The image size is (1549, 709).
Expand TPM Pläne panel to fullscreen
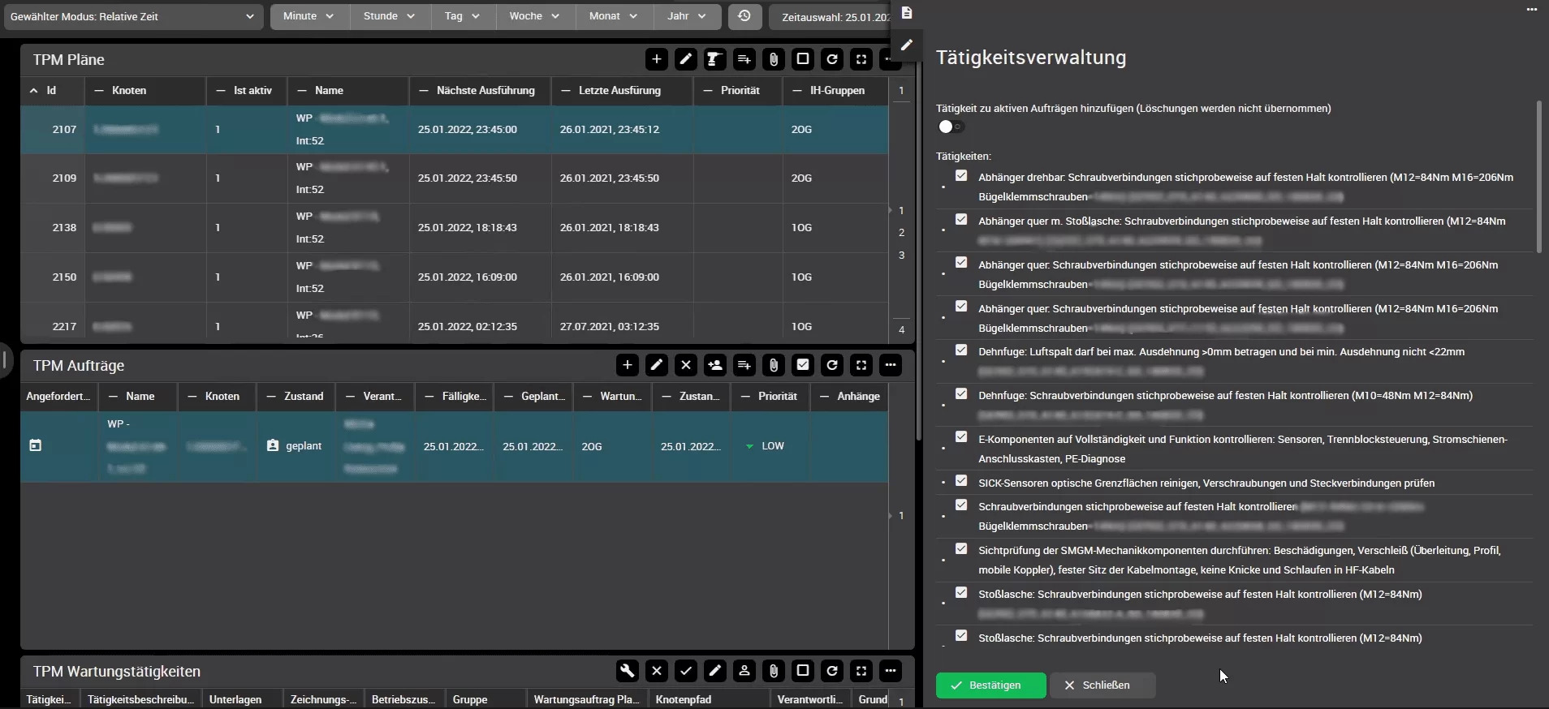coord(861,59)
